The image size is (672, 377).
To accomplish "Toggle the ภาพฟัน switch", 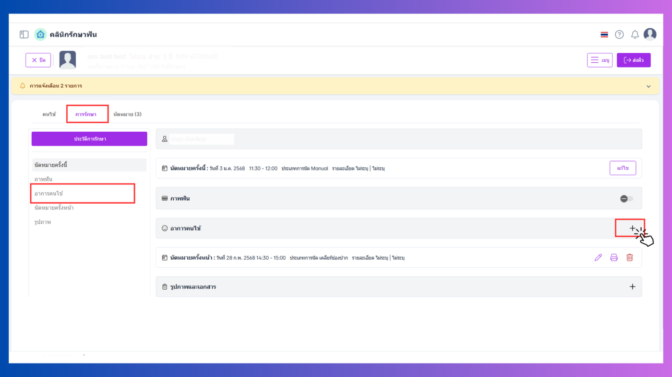I will 626,198.
